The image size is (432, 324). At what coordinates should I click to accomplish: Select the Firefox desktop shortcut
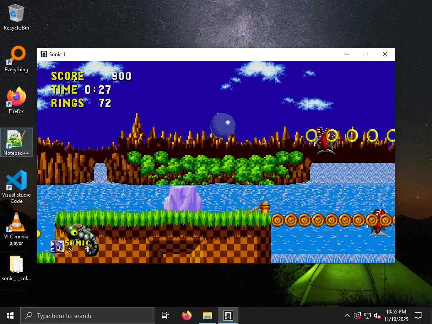click(16, 100)
